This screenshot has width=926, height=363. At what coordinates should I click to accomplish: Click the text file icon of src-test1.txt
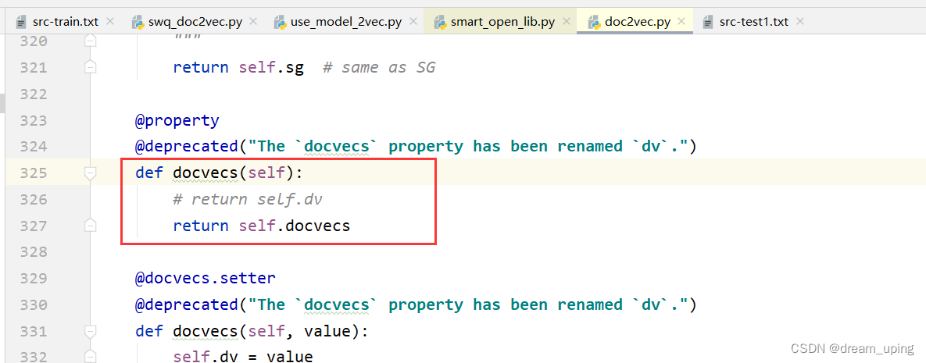[x=708, y=23]
